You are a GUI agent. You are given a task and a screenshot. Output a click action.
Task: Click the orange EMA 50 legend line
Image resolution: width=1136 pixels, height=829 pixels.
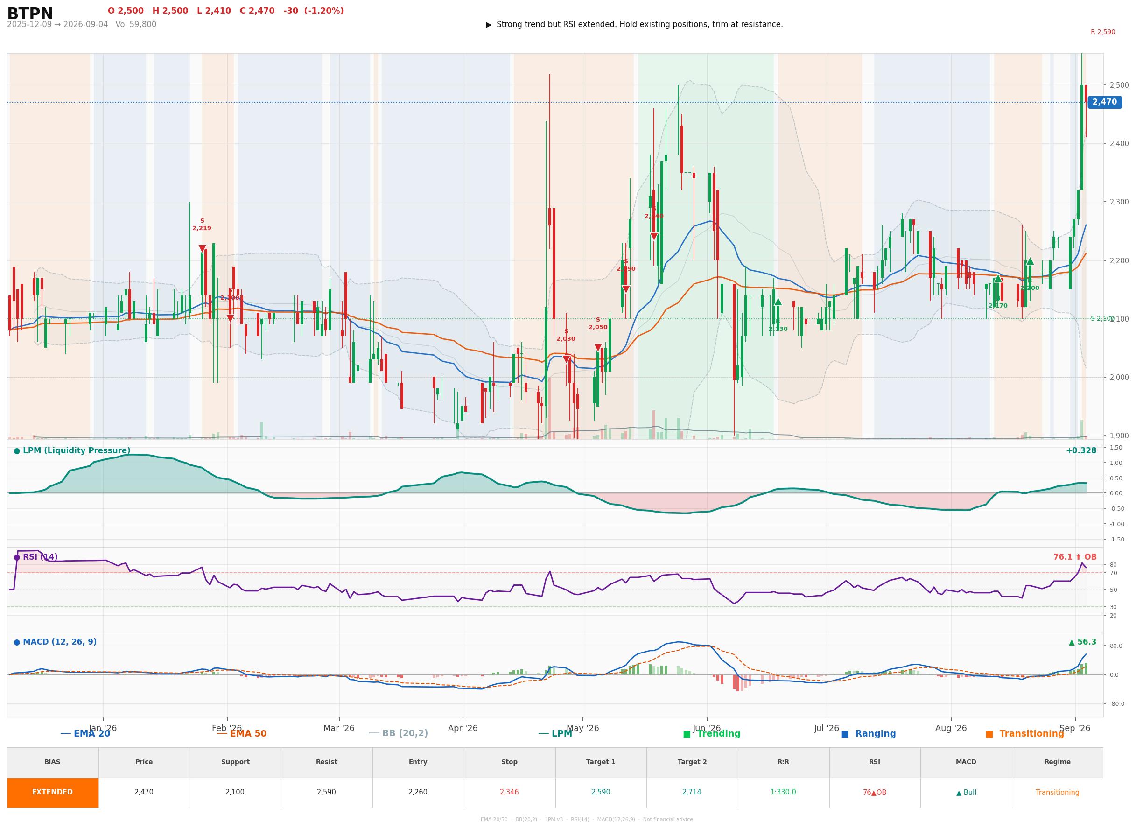(x=222, y=734)
